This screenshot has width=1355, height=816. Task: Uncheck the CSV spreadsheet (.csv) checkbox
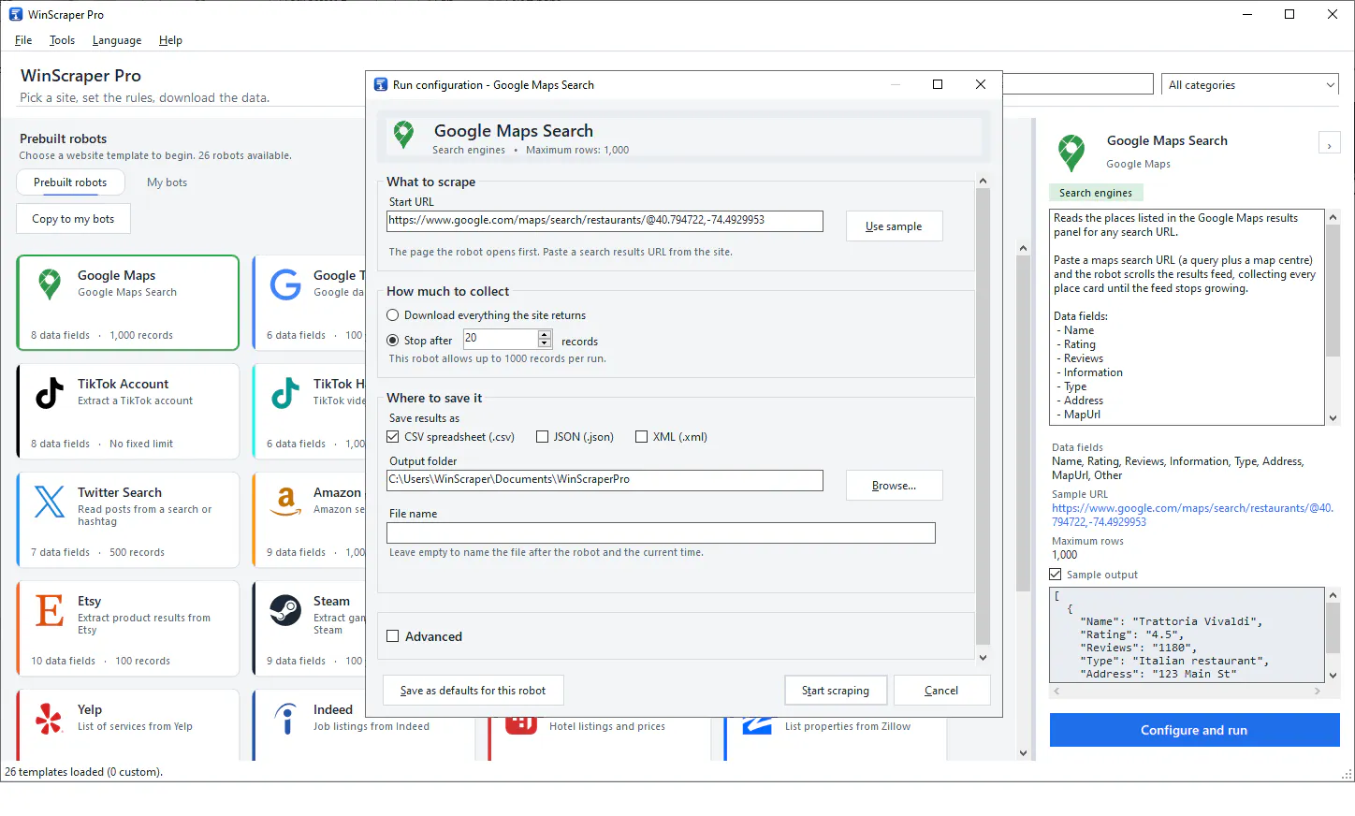(x=393, y=437)
